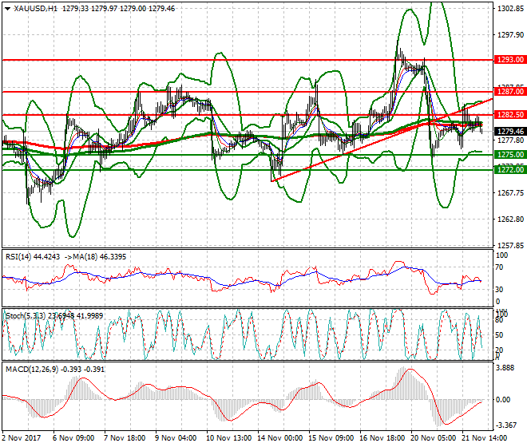Click the 1282.50 red level label
Screen dimensions: 527x447
click(x=509, y=116)
